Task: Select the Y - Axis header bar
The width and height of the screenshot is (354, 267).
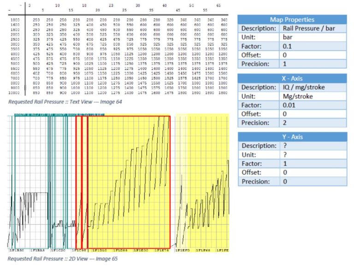Action: click(x=292, y=137)
